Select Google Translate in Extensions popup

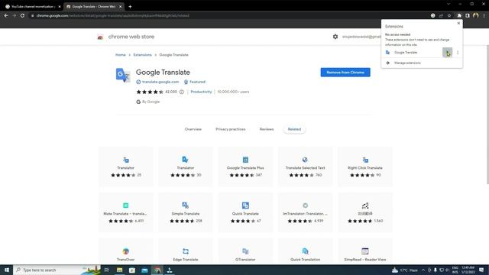(406, 53)
